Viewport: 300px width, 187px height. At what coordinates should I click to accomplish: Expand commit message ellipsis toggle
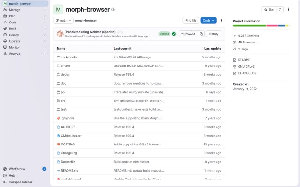(120, 32)
